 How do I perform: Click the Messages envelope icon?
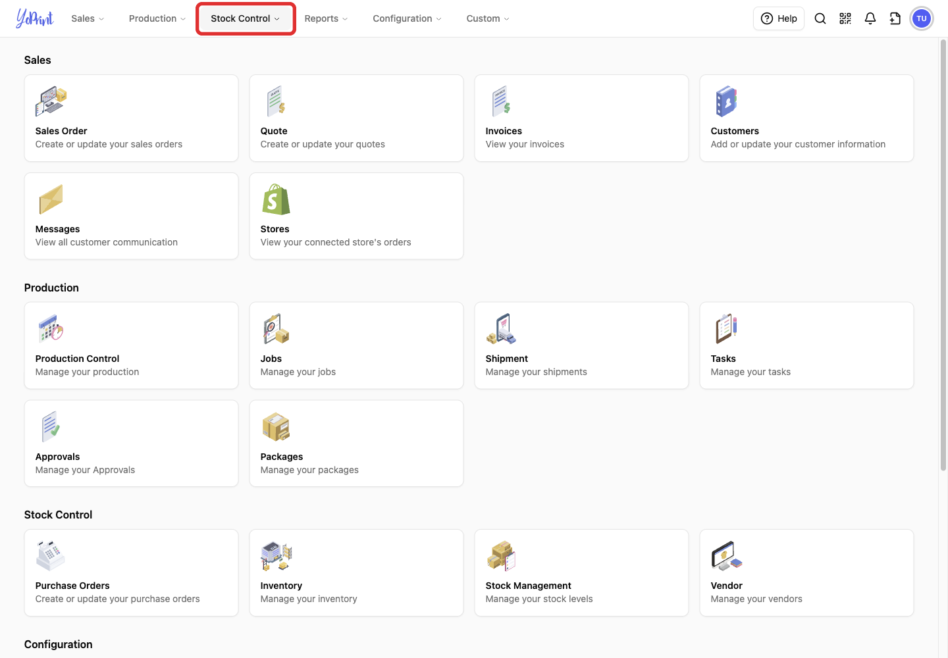[x=51, y=199]
